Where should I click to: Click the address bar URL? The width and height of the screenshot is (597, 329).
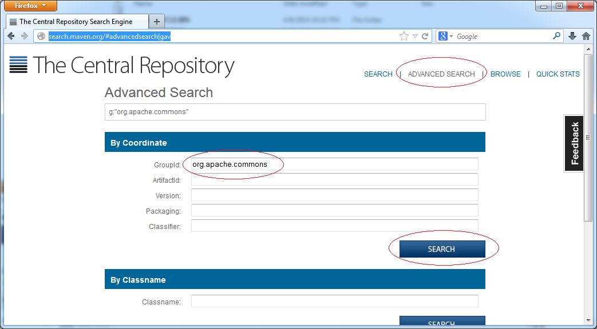109,36
